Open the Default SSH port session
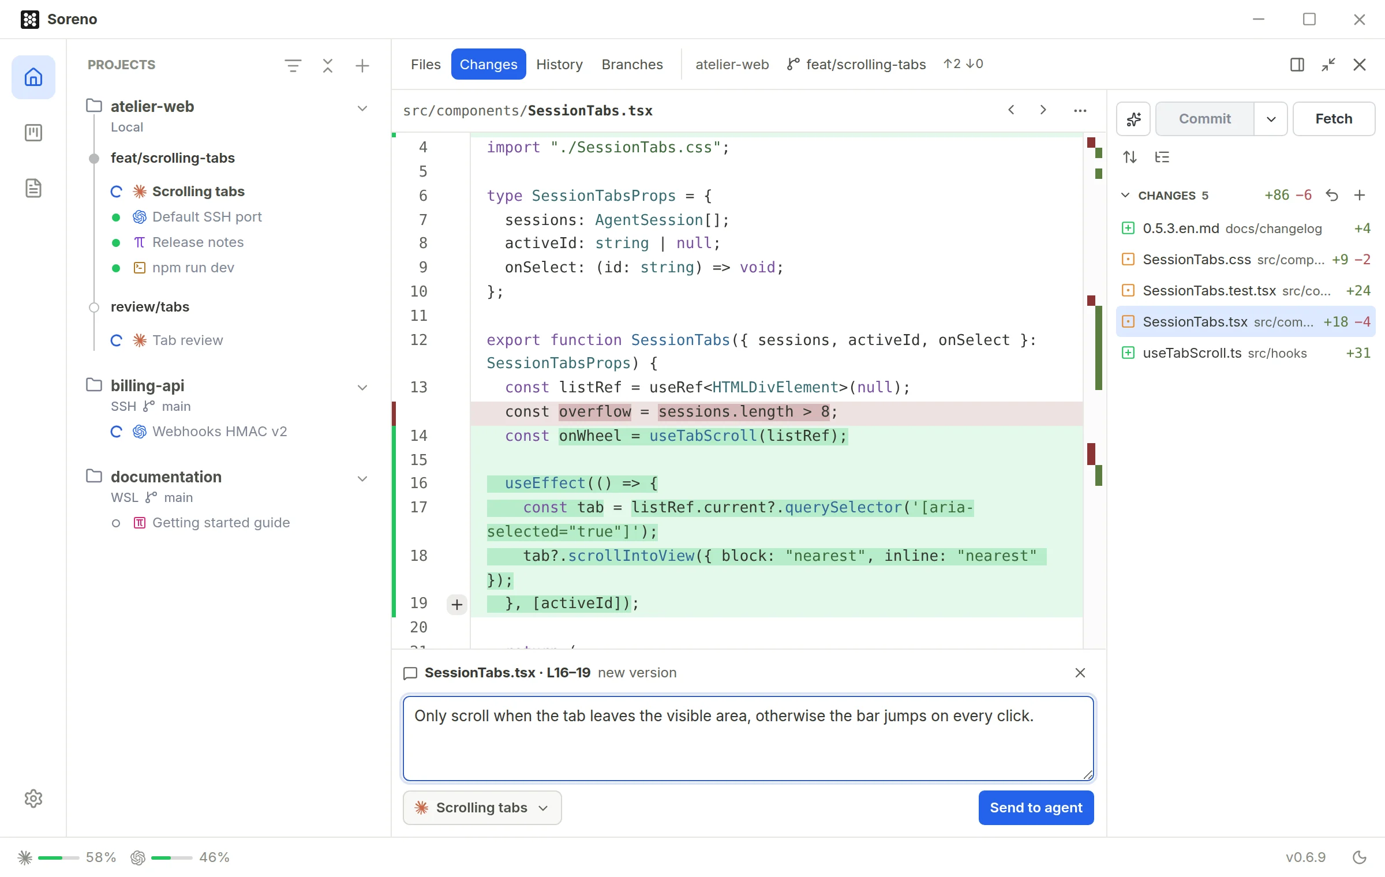 207,217
